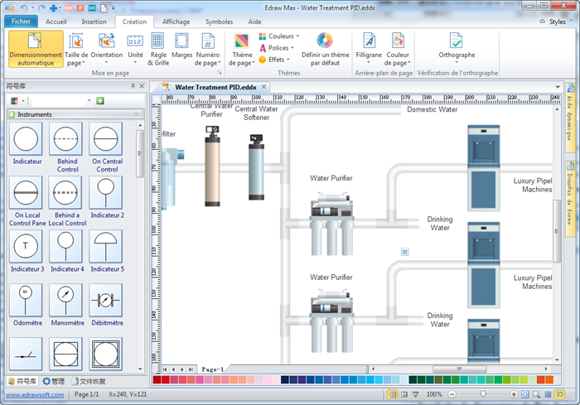This screenshot has height=405, width=580.
Task: Open the Fichier menu button
Action: tap(22, 22)
